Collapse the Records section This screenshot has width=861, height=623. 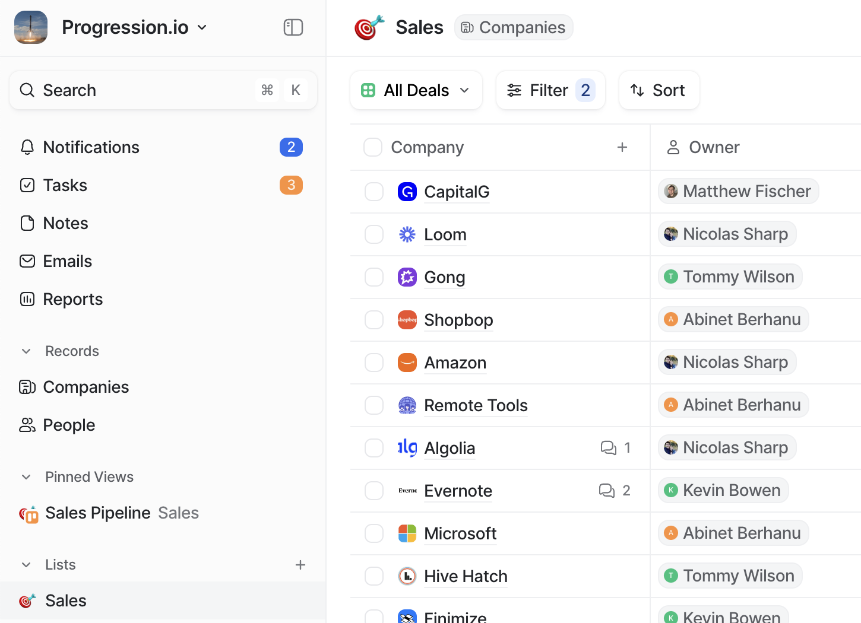click(26, 351)
